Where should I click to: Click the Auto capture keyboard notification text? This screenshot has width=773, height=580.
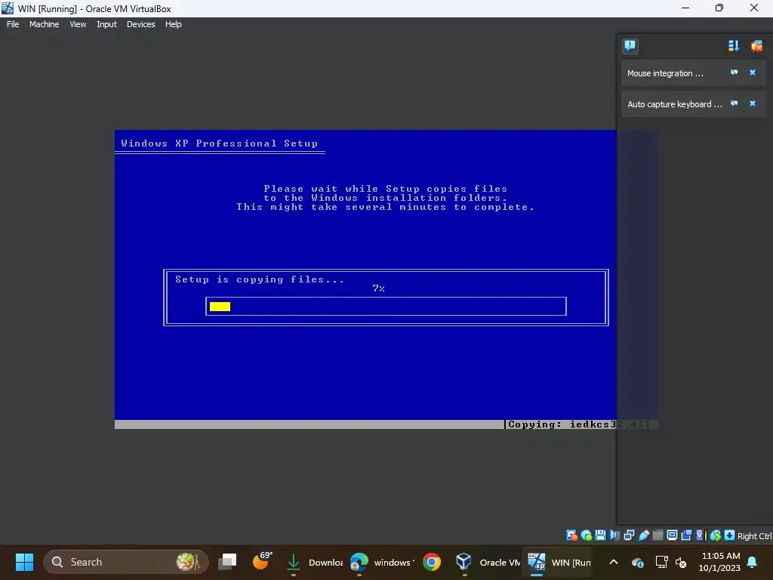(x=674, y=104)
